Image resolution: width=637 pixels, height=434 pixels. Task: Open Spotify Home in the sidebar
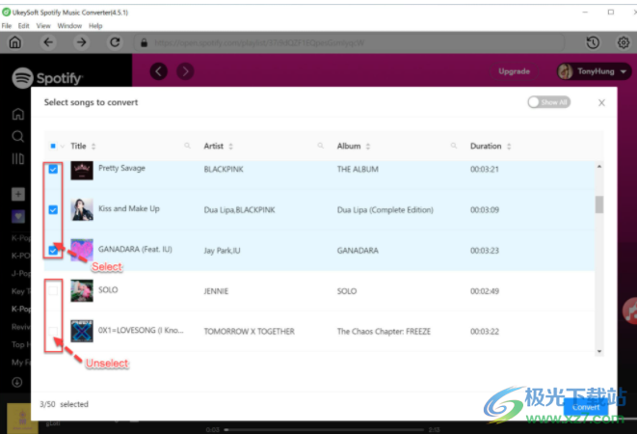click(18, 114)
